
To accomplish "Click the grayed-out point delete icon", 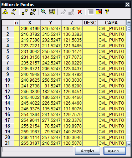I will [x=63, y=12].
